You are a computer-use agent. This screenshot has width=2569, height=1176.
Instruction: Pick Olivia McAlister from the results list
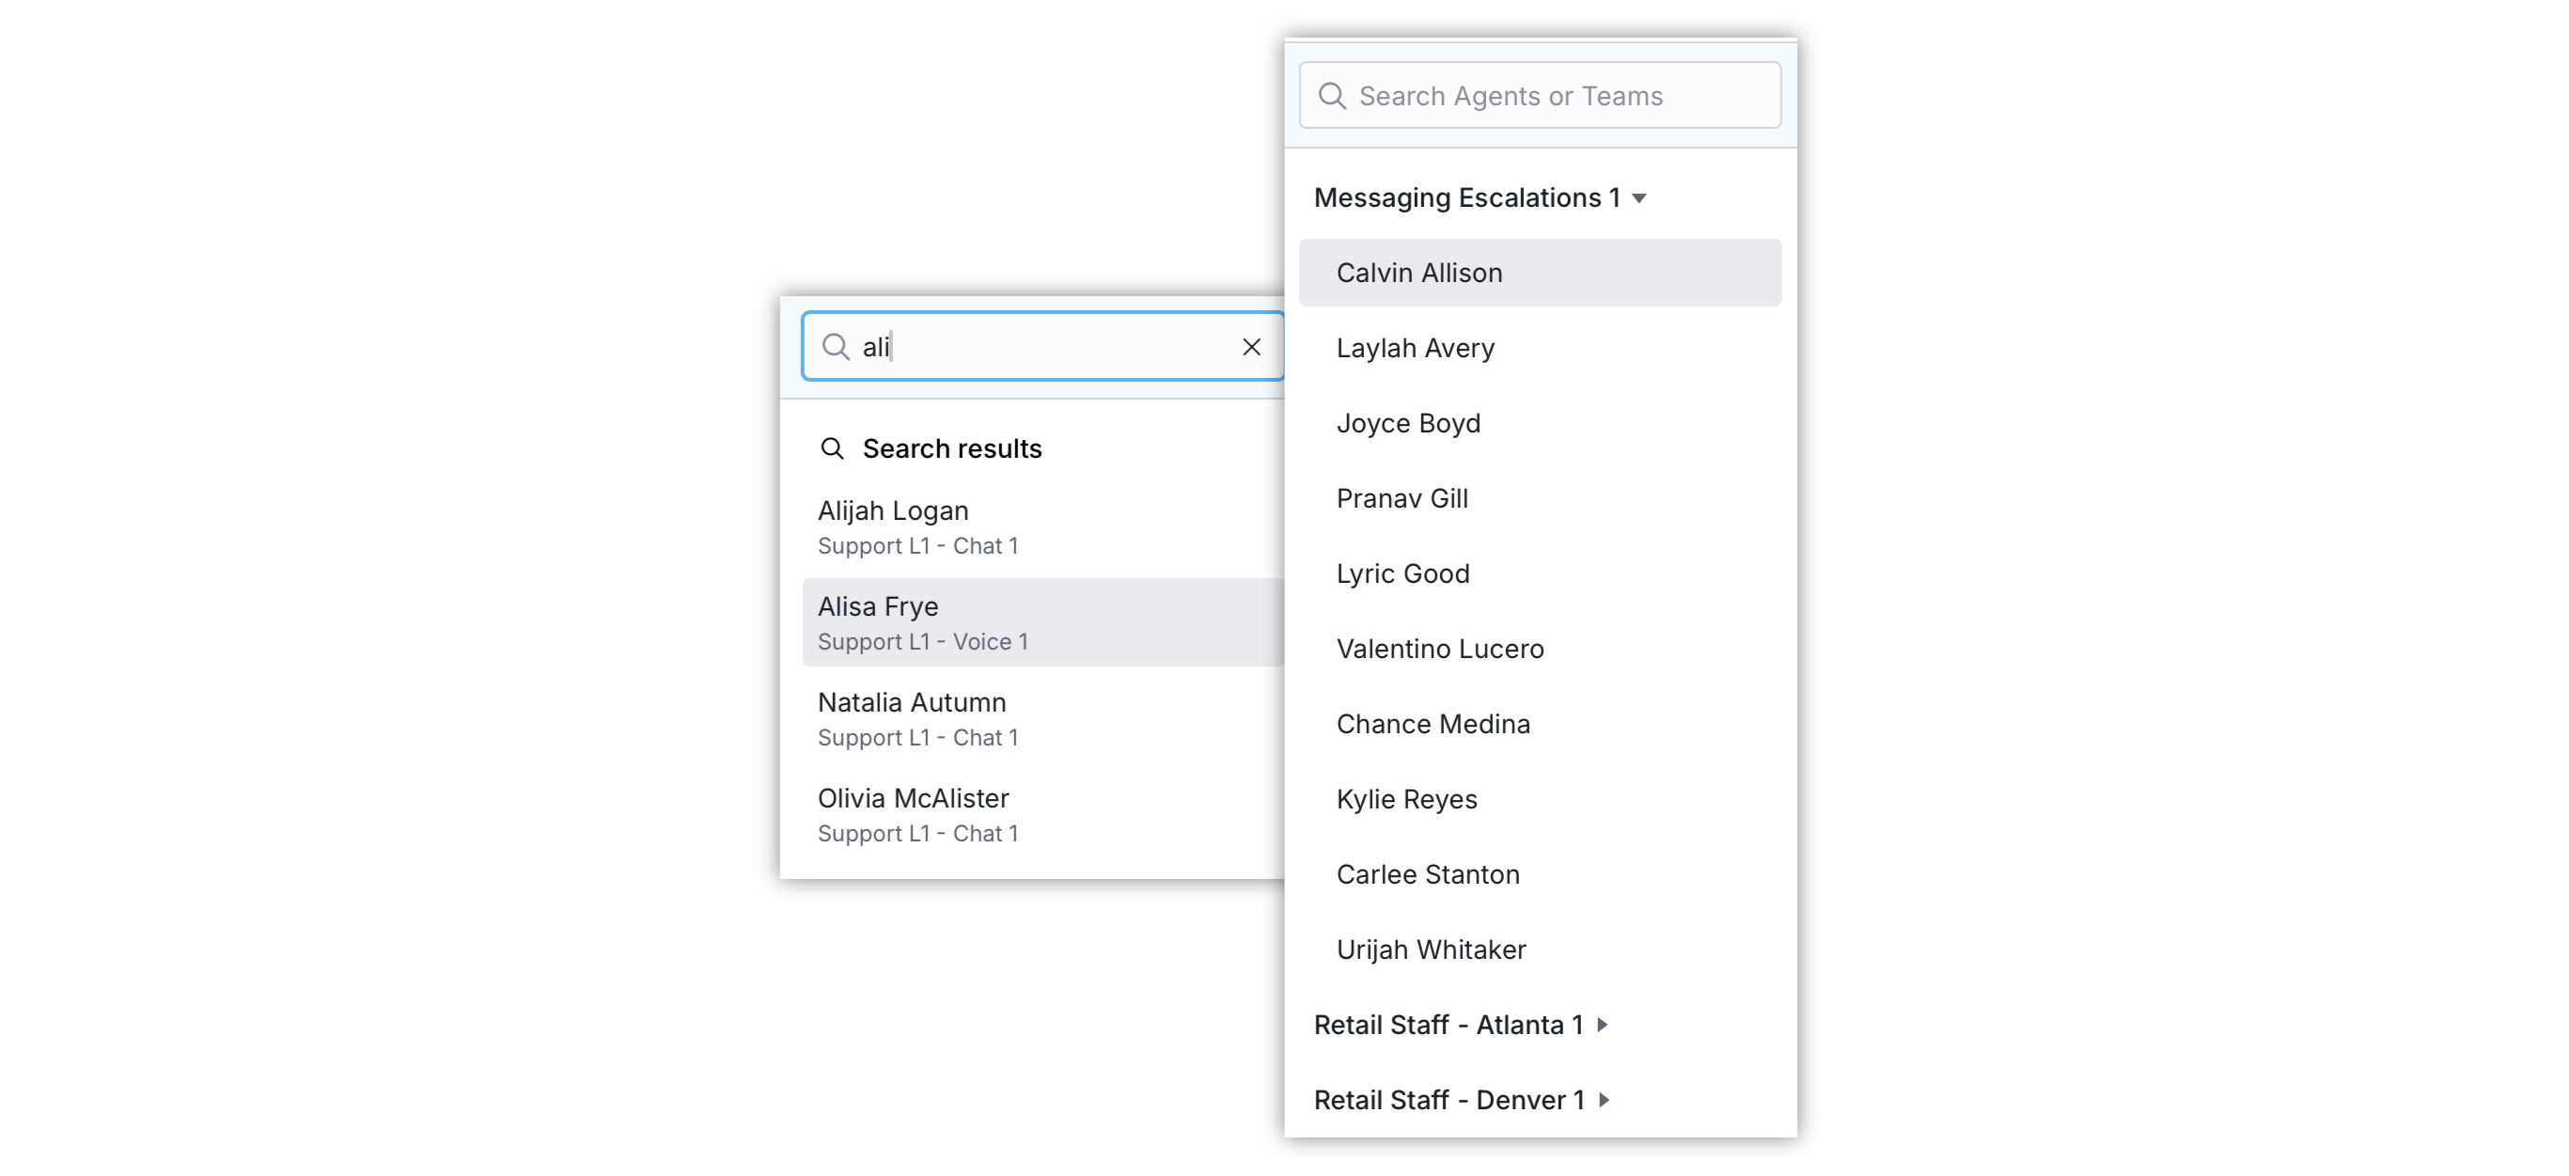pos(1042,814)
